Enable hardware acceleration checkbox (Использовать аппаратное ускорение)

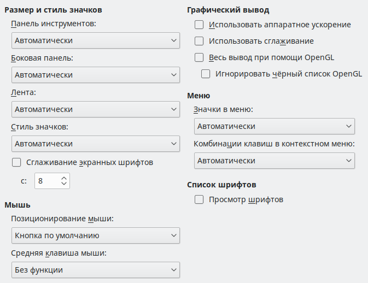[199, 25]
